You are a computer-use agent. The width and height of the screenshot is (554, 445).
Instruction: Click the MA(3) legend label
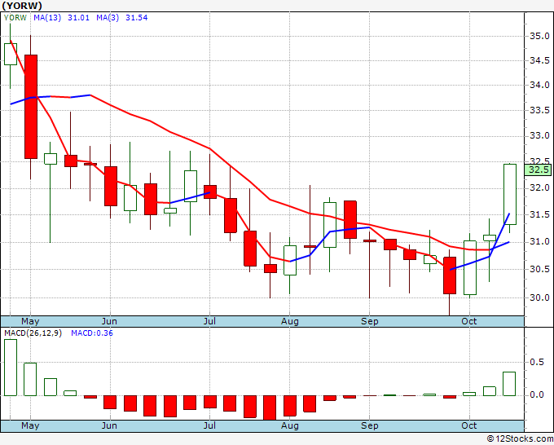pos(108,18)
